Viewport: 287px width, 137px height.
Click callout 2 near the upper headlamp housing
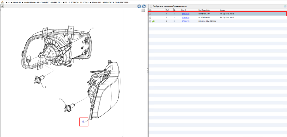click(93, 28)
